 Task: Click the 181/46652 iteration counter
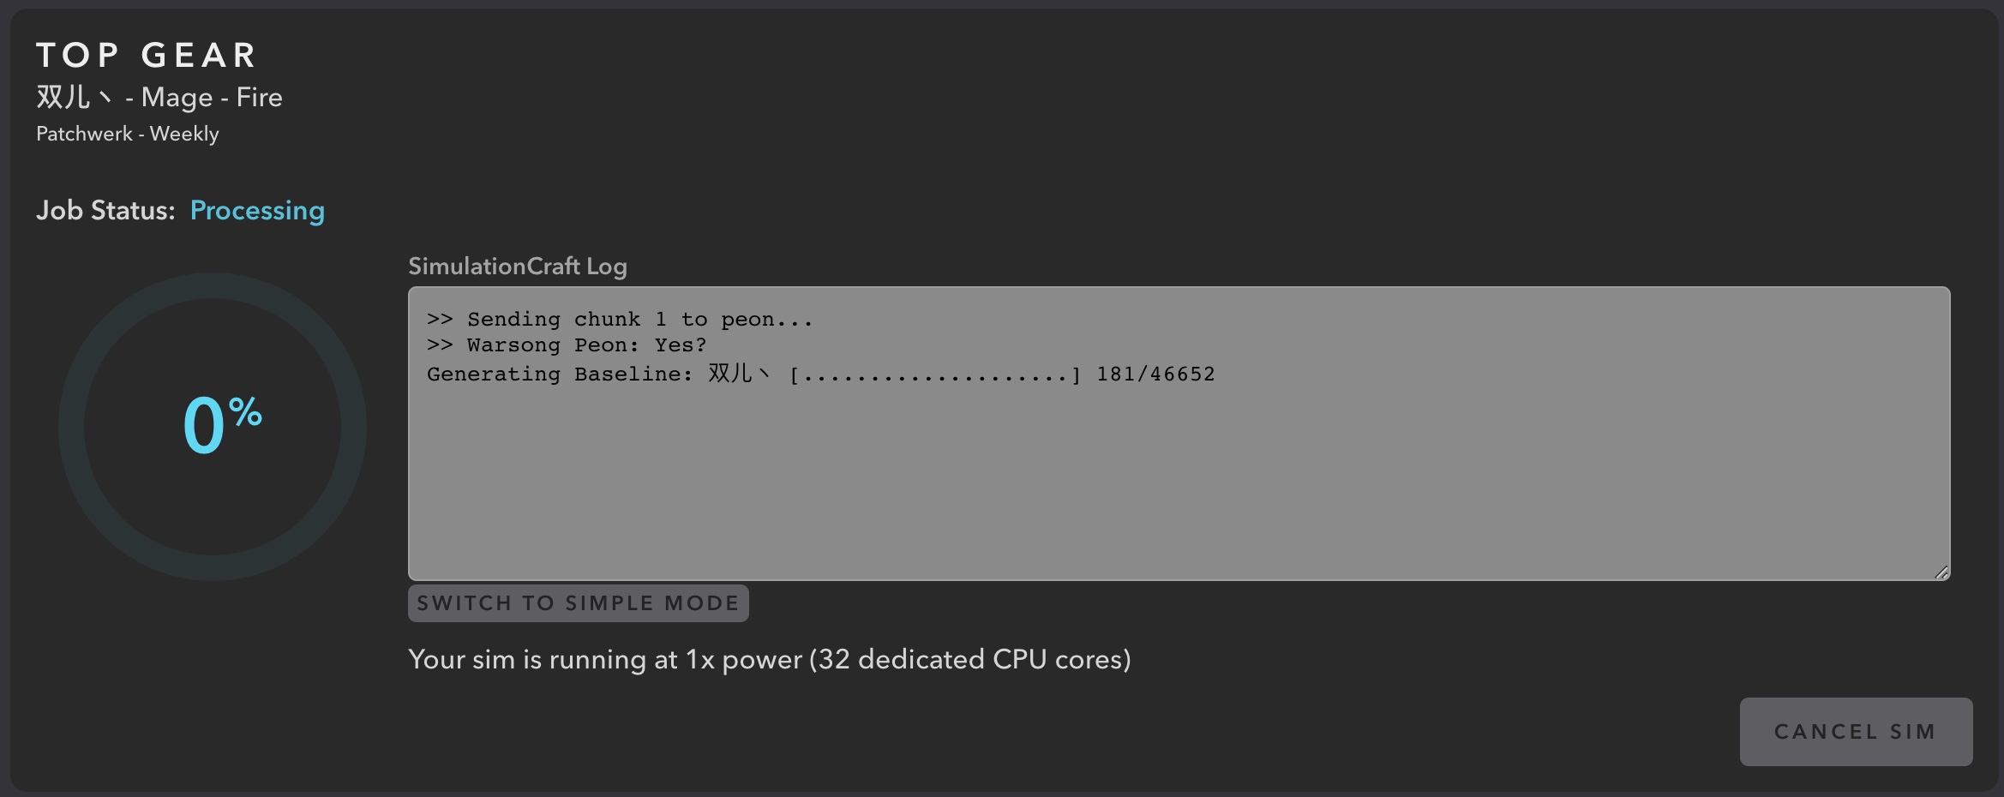[1155, 375]
